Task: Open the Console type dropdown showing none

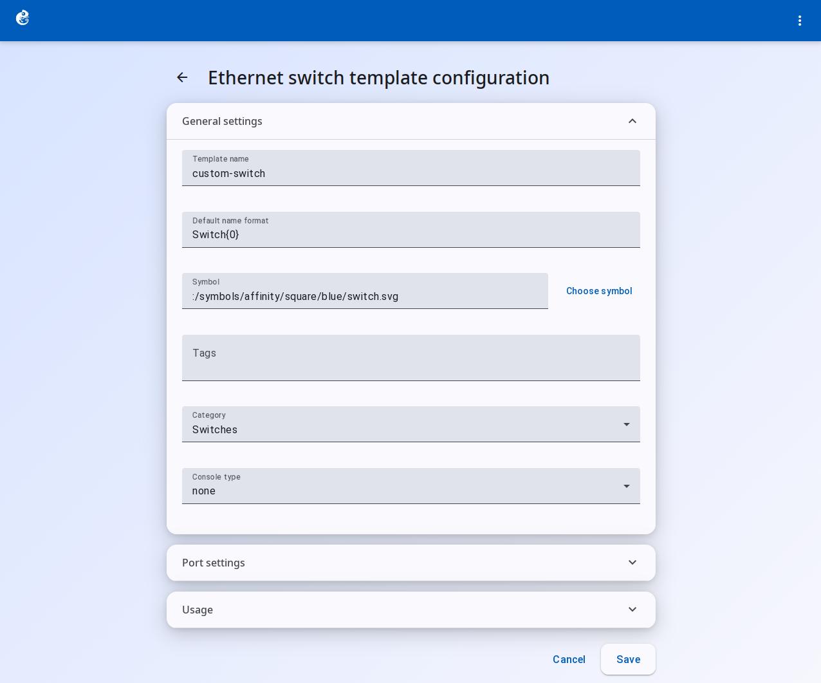Action: point(411,486)
